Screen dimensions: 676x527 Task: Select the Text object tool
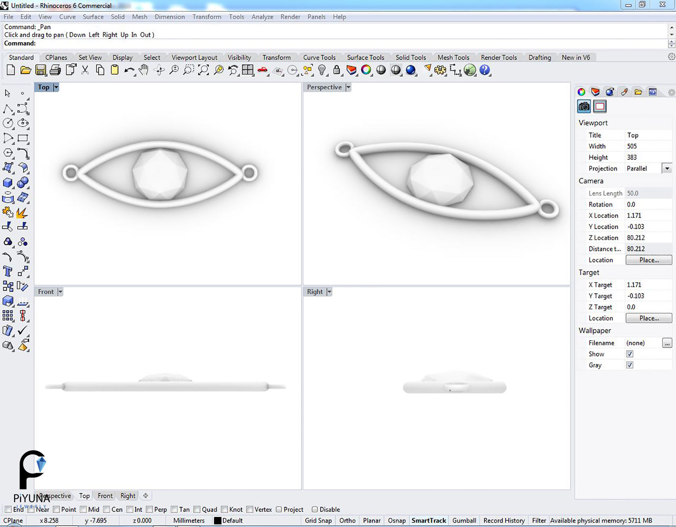(x=8, y=271)
